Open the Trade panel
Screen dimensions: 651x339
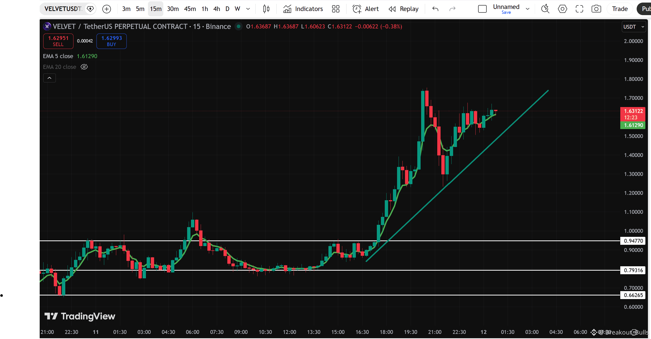(620, 9)
